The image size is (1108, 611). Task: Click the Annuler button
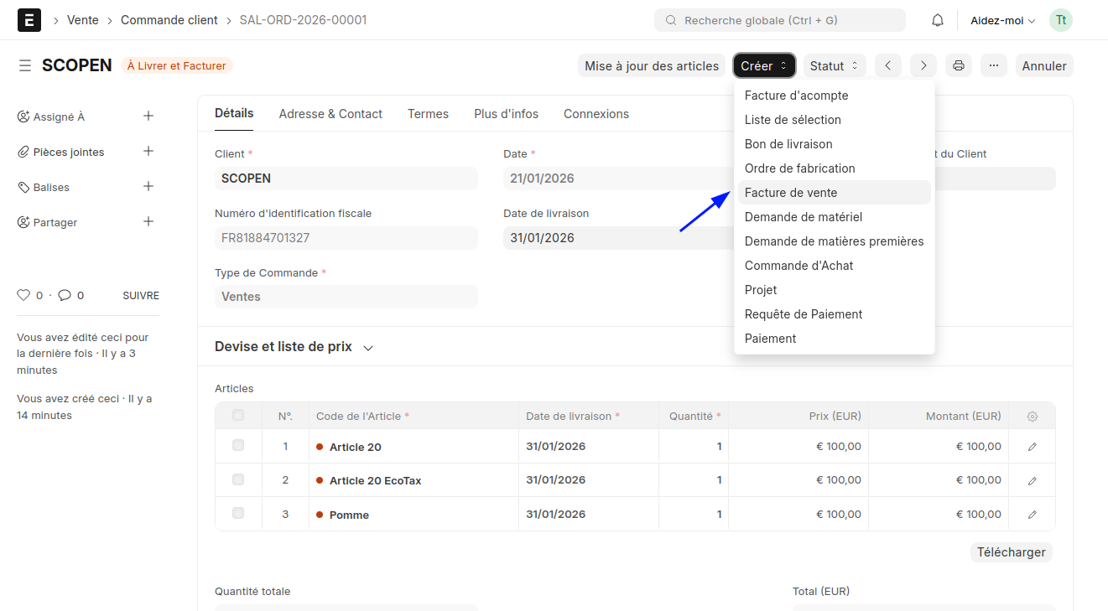click(x=1044, y=65)
